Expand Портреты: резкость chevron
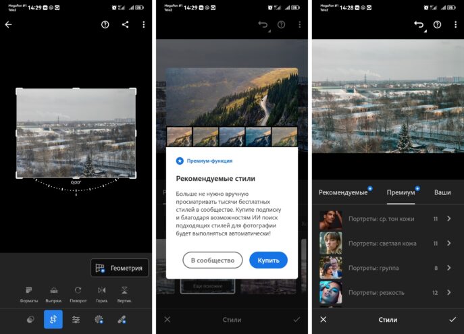 click(x=449, y=293)
